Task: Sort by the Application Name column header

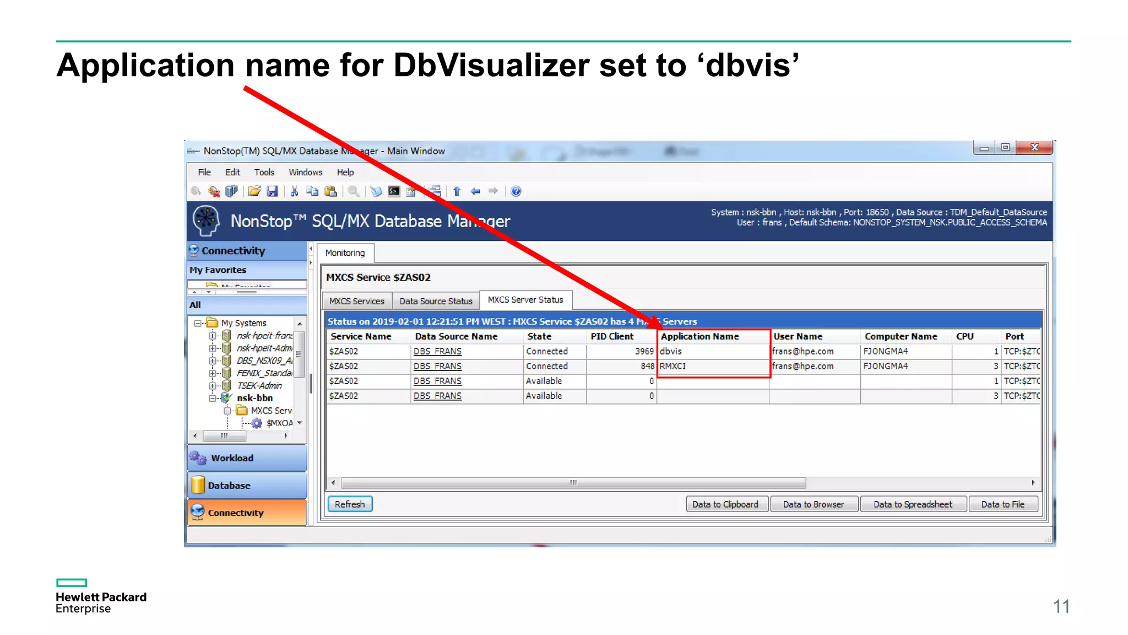Action: [713, 336]
